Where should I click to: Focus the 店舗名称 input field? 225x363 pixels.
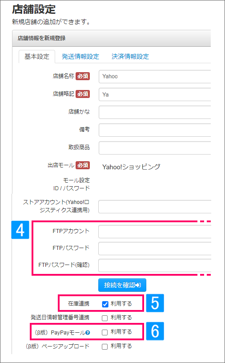(x=155, y=77)
